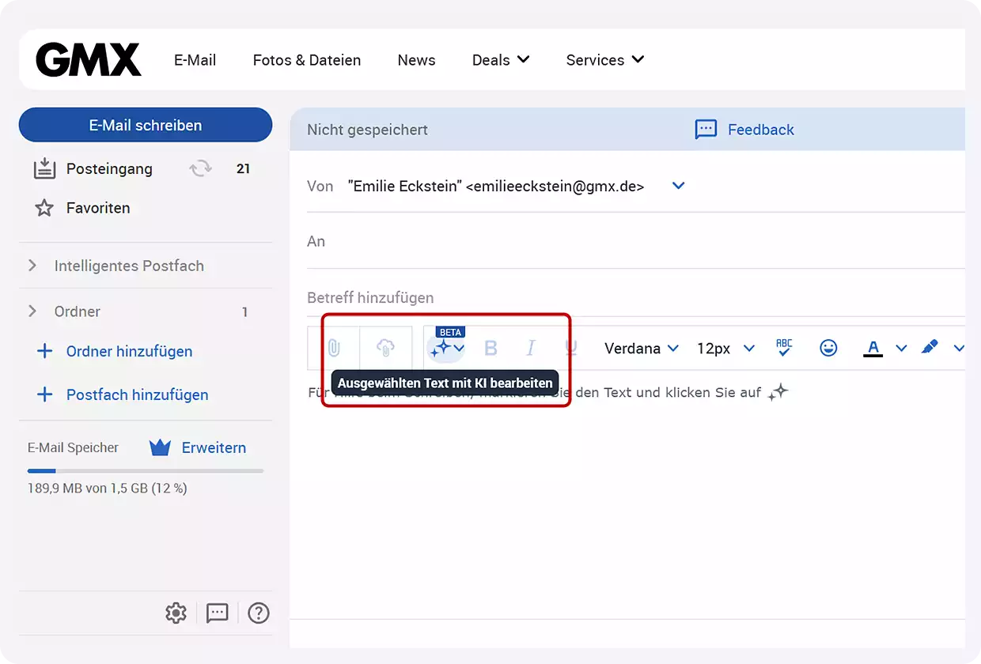Open Favoriten in the sidebar
The width and height of the screenshot is (981, 664).
[98, 208]
